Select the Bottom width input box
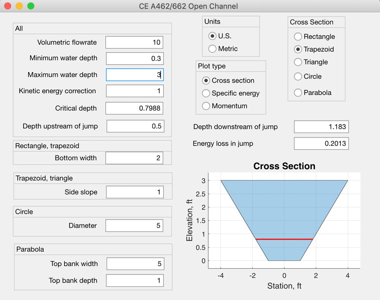Image resolution: width=380 pixels, height=300 pixels. [134, 158]
